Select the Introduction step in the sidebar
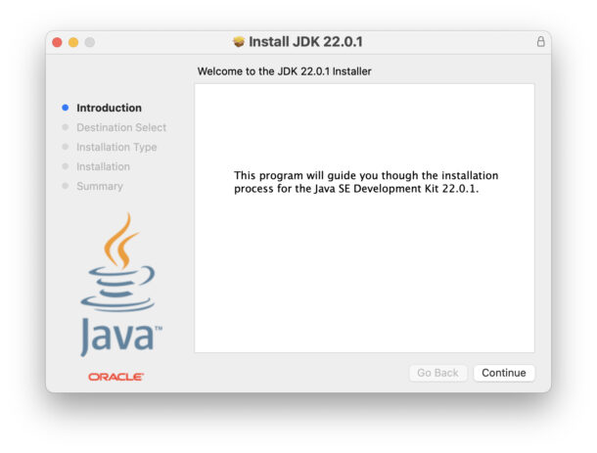The width and height of the screenshot is (597, 453). (109, 109)
